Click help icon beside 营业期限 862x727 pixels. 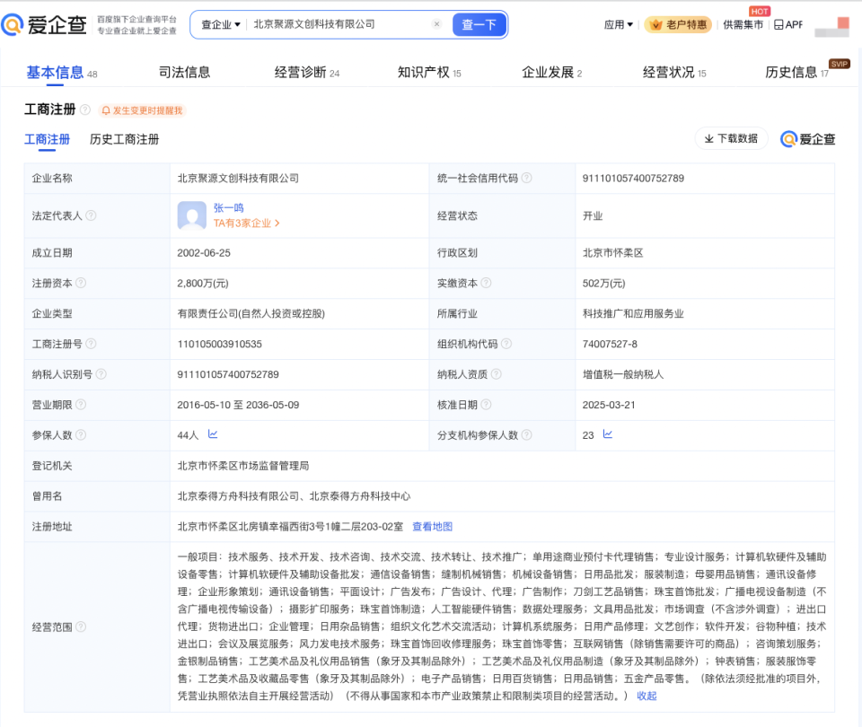tap(81, 405)
